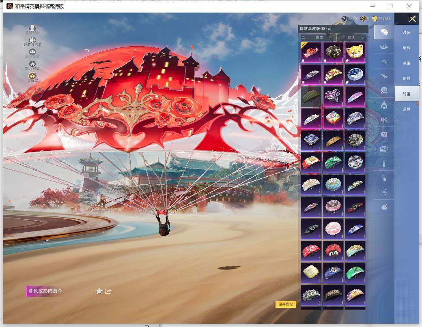The height and width of the screenshot is (327, 422).
Task: Minimize the 和平精英模拟器 window
Action: [x=373, y=6]
